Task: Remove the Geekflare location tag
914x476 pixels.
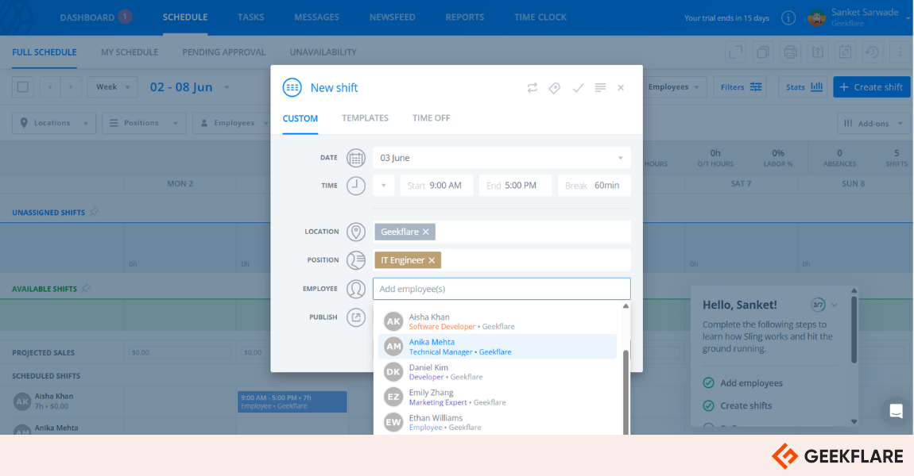Action: pyautogui.click(x=426, y=232)
